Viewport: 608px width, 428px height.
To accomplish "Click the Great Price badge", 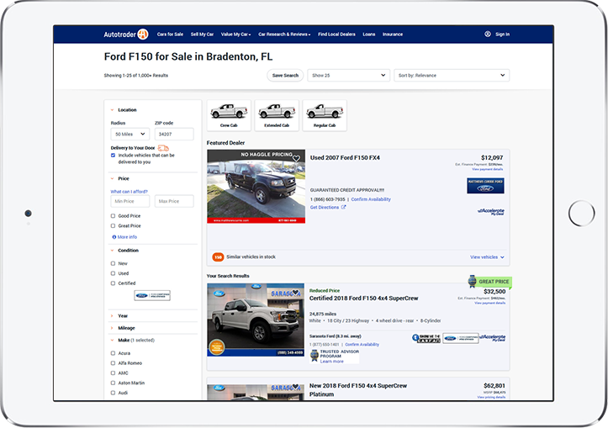I will (x=490, y=282).
